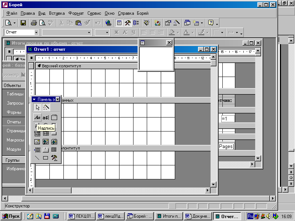The width and height of the screenshot is (295, 221).
Task: Toggle Sorting and Grouping button
Action: pyautogui.click(x=136, y=23)
